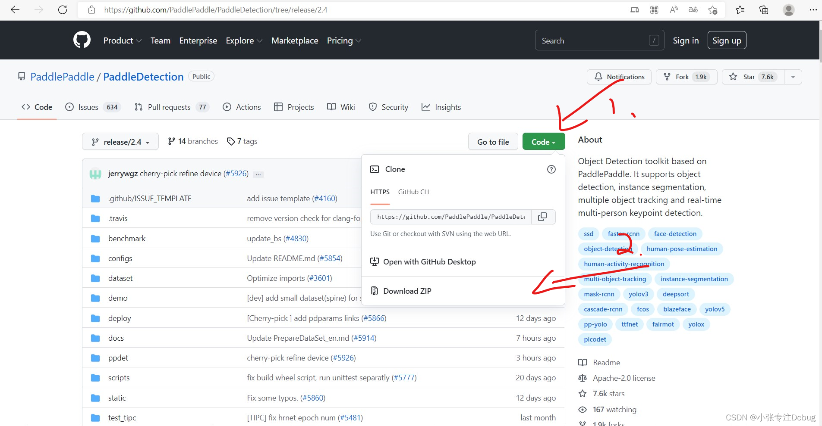Click the translate icon in the address bar
822x426 pixels.
pos(693,9)
